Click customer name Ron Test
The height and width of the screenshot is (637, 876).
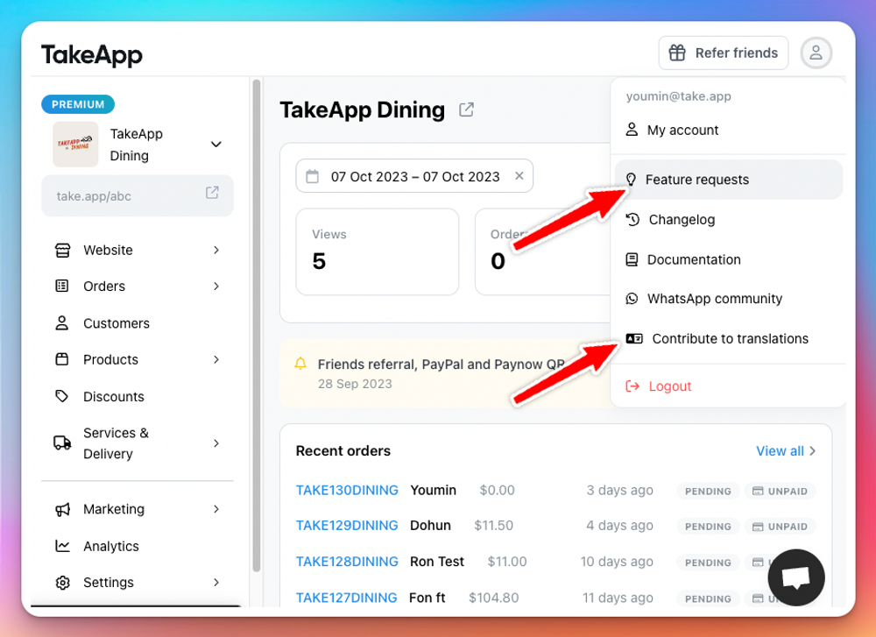pos(437,562)
